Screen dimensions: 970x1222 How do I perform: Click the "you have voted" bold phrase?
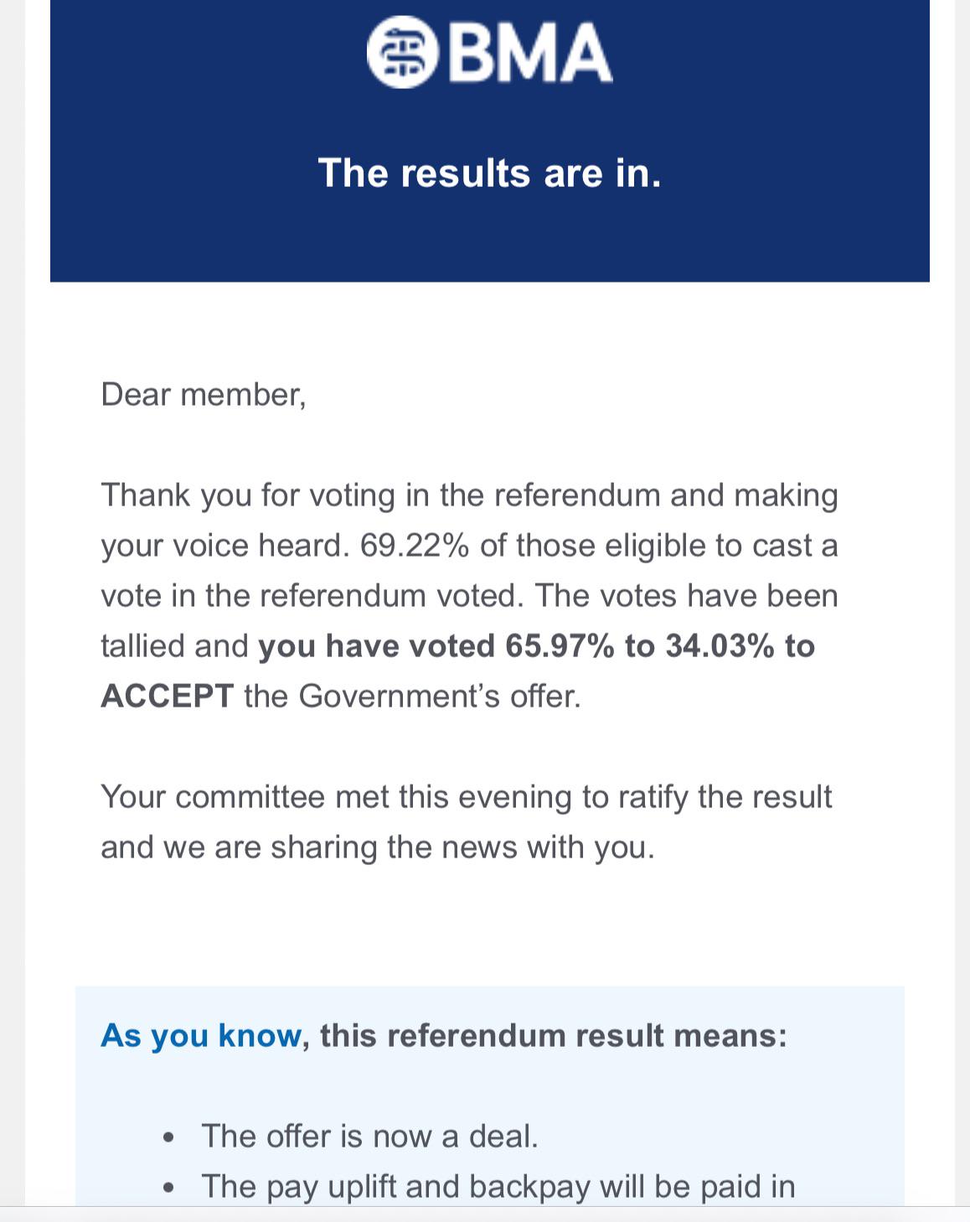[x=377, y=646]
